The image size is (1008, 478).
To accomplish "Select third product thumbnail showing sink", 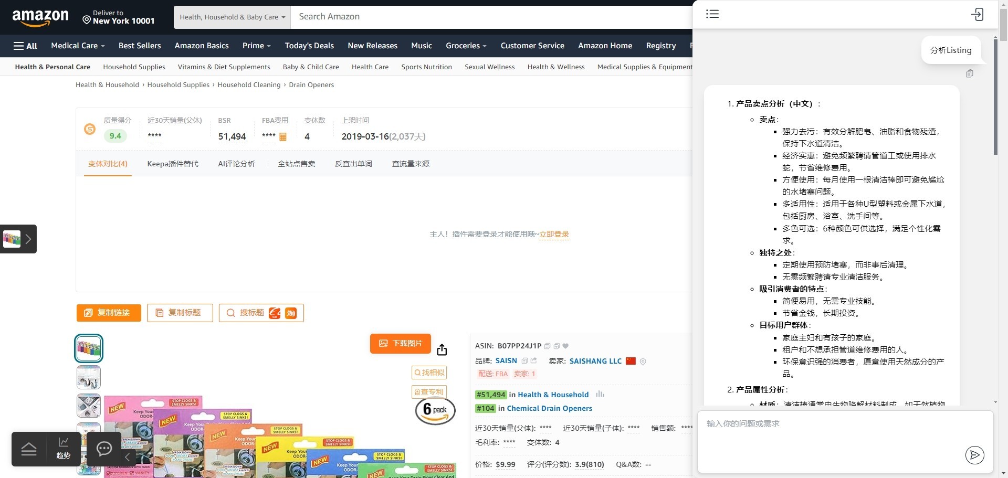I will click(x=89, y=406).
